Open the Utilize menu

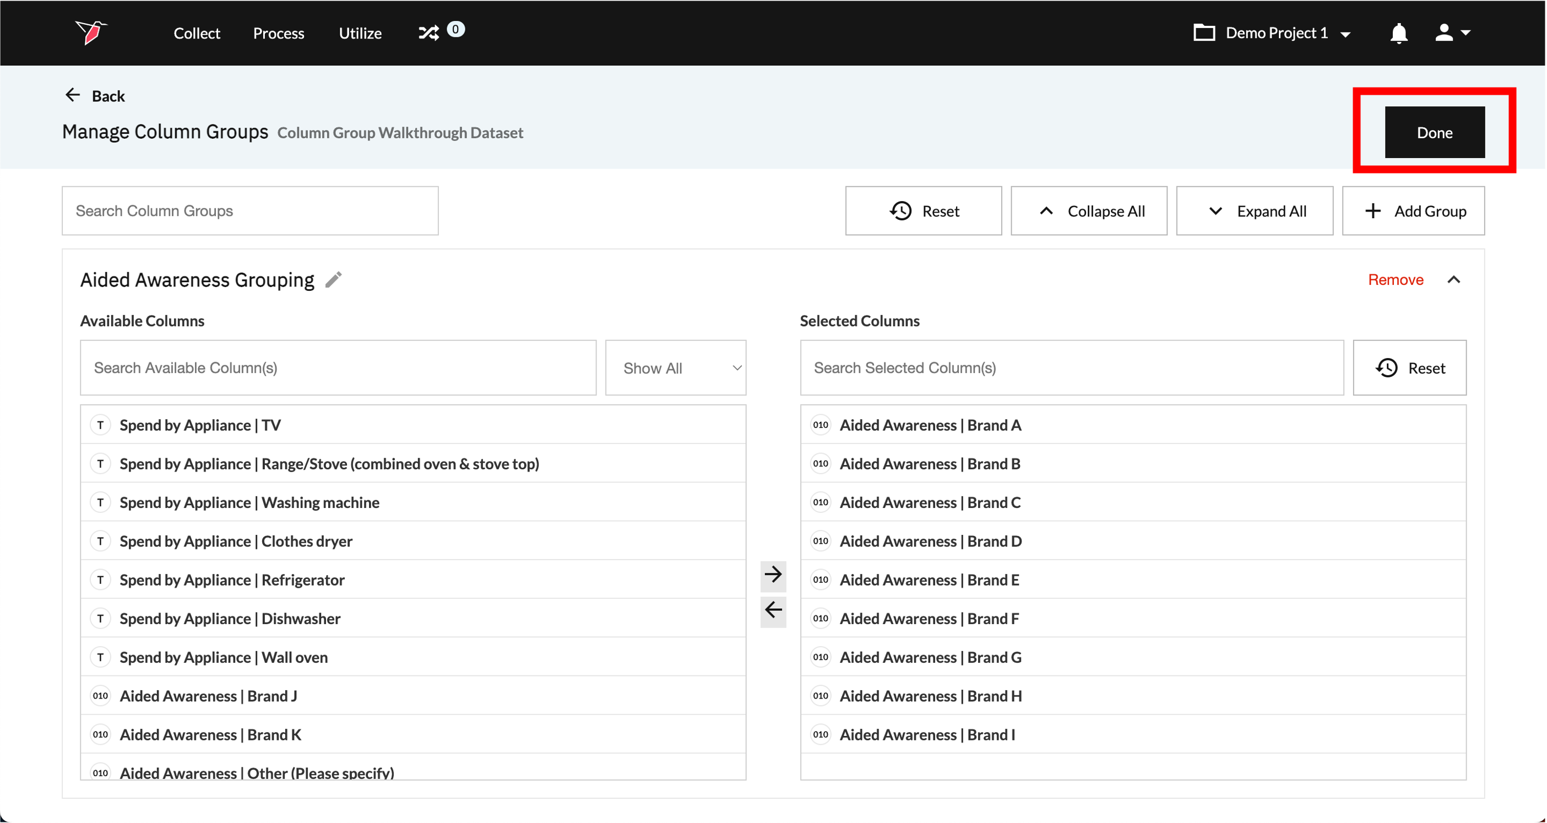[x=360, y=33]
